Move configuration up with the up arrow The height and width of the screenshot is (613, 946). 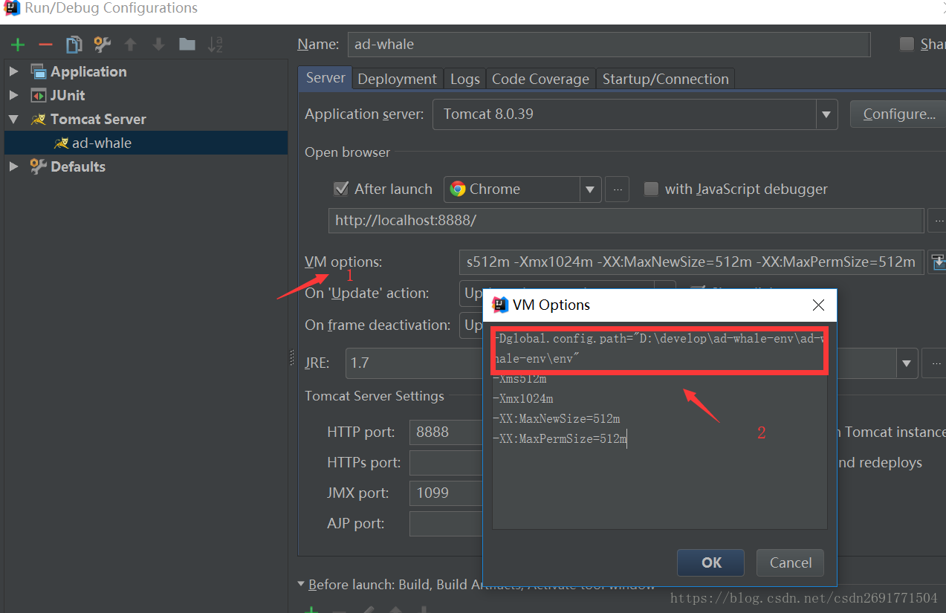[x=131, y=45]
